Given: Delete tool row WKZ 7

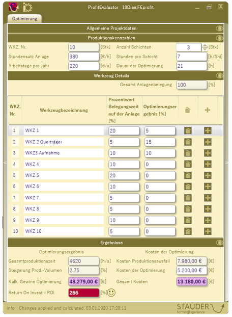Looking at the screenshot, I should [x=188, y=198].
